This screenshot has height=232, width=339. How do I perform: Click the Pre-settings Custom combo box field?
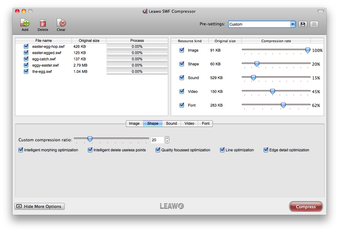click(x=260, y=24)
